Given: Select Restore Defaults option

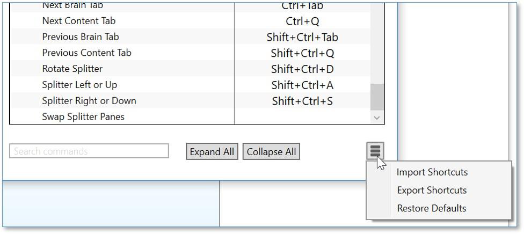Looking at the screenshot, I should pos(431,208).
